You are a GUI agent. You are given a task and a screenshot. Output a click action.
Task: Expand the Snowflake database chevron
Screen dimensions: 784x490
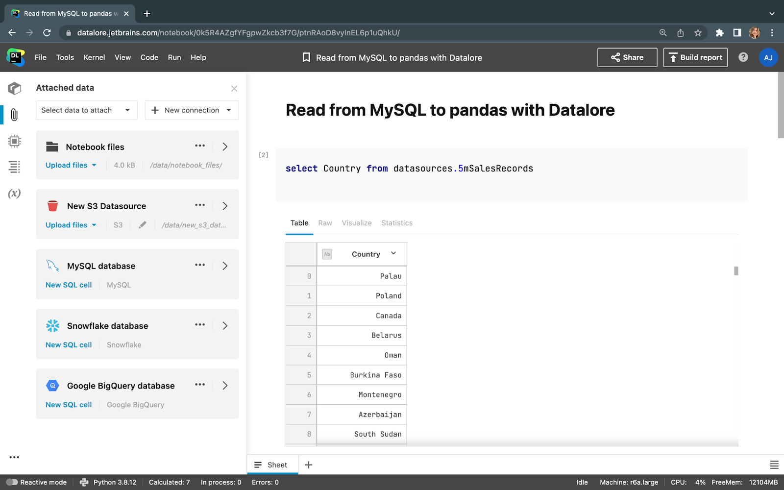(225, 326)
